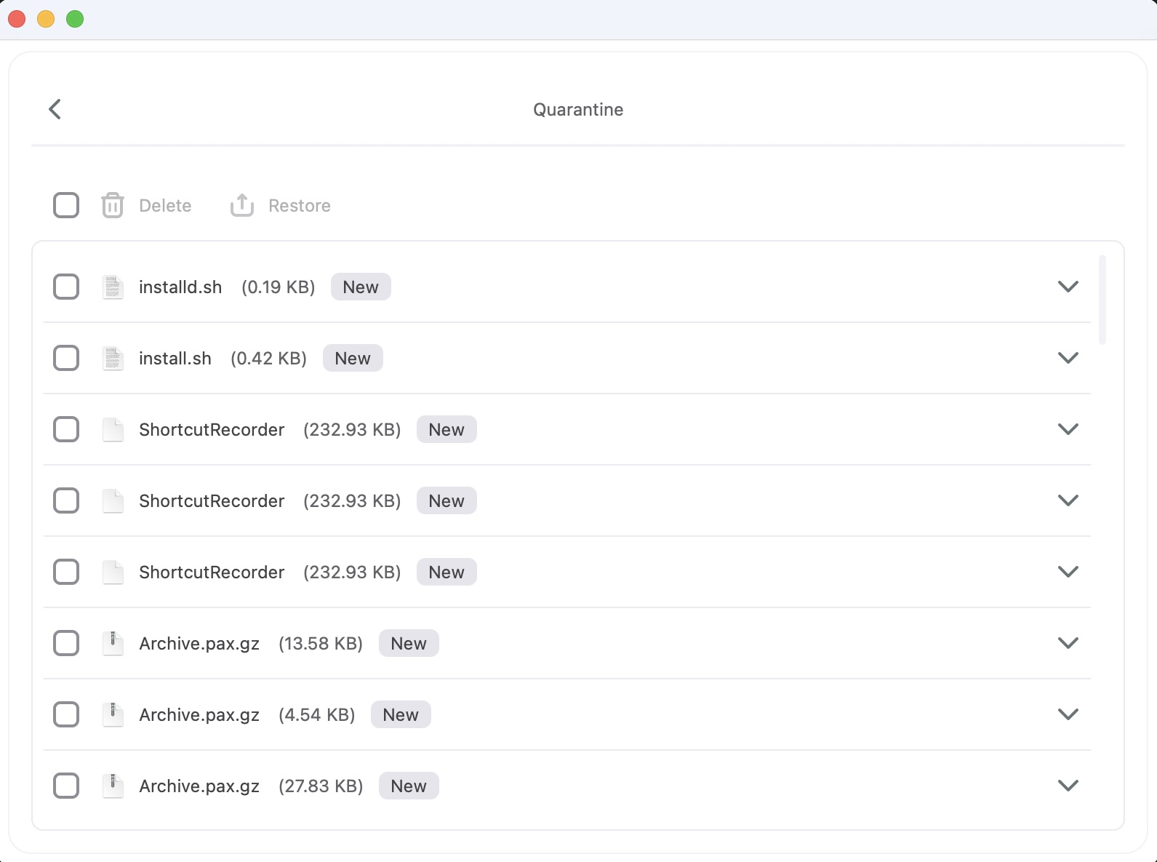
Task: Click the trash can Delete icon
Action: coord(112,206)
